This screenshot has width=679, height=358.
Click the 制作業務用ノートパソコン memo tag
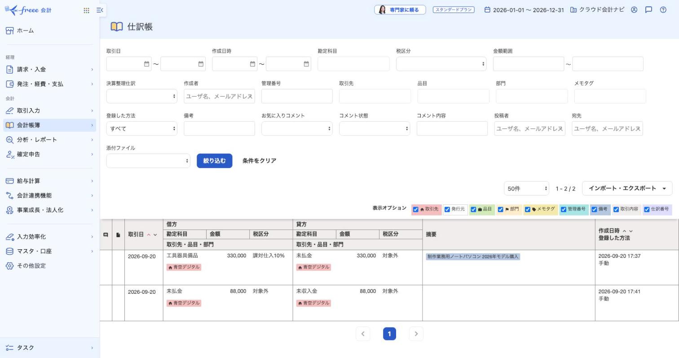click(473, 256)
